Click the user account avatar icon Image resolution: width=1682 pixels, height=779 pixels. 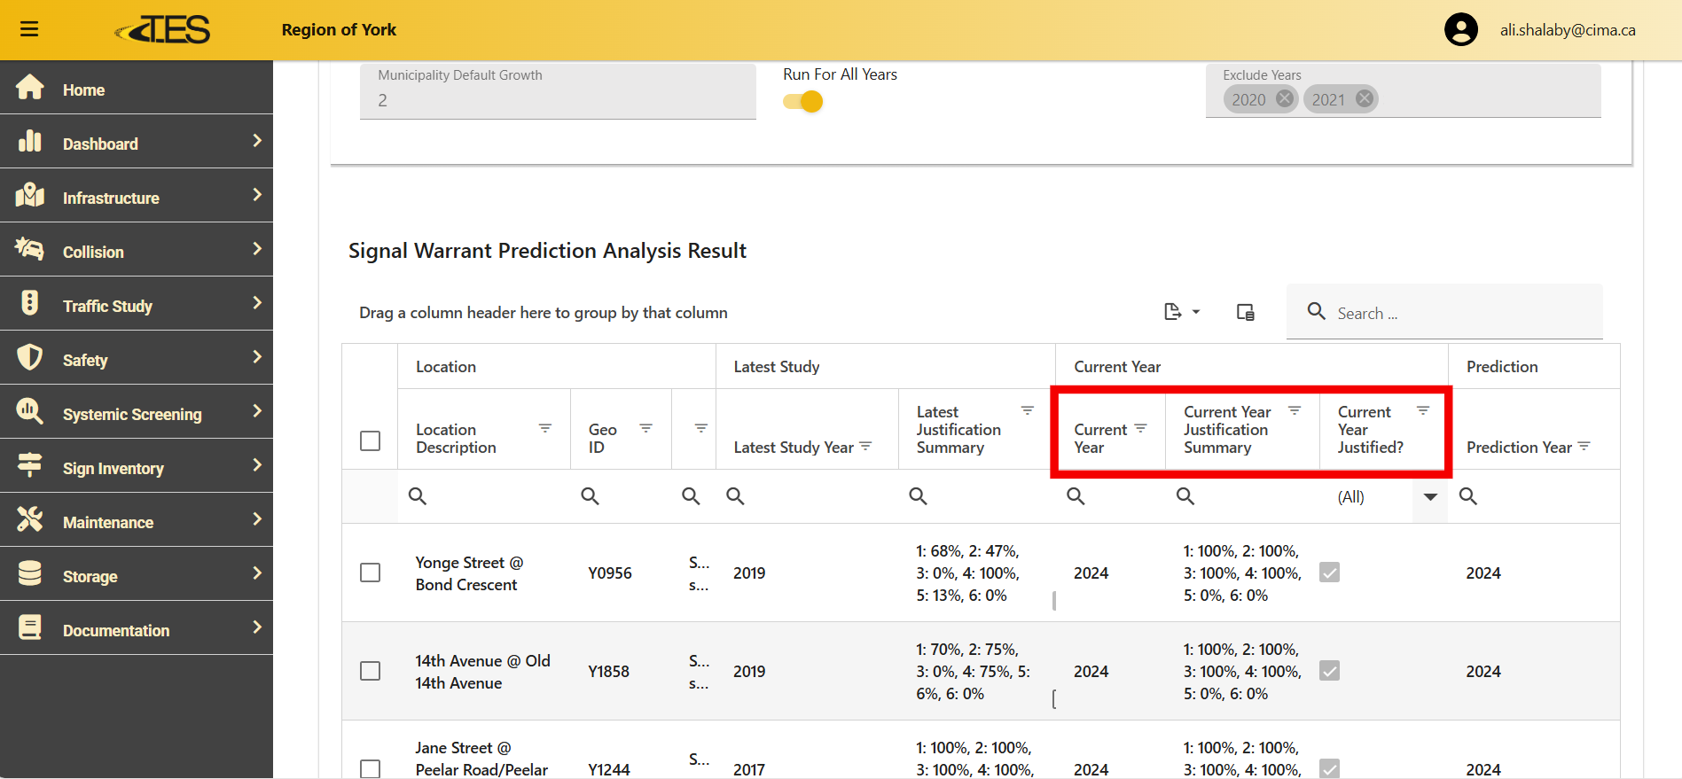coord(1460,29)
